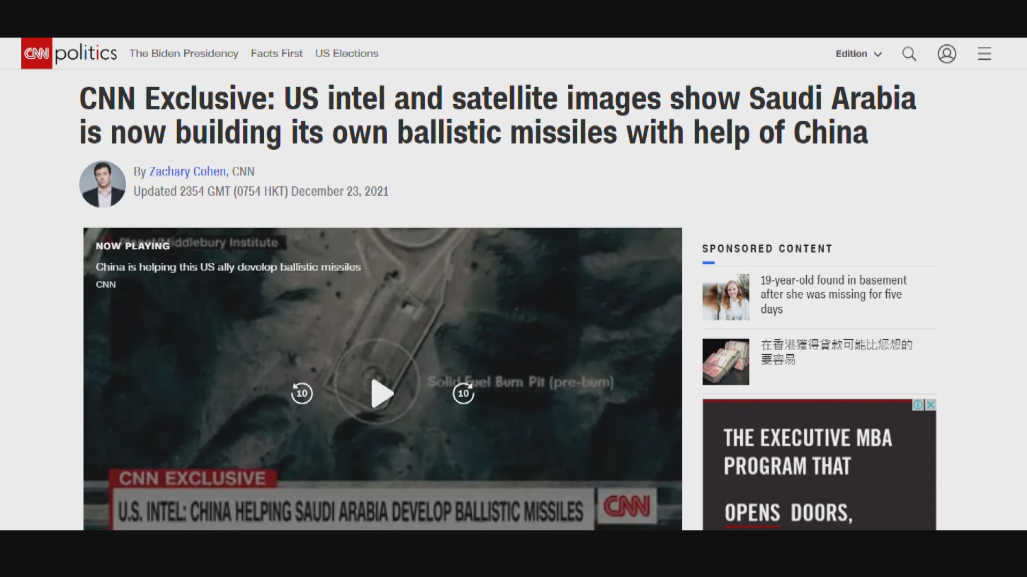Skip video forward 10 seconds
The height and width of the screenshot is (577, 1027).
[463, 394]
